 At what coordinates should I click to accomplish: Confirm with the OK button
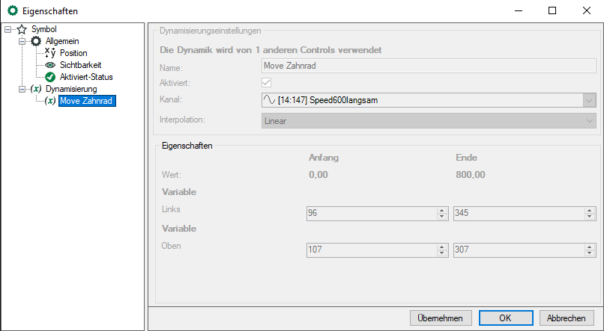click(x=505, y=318)
